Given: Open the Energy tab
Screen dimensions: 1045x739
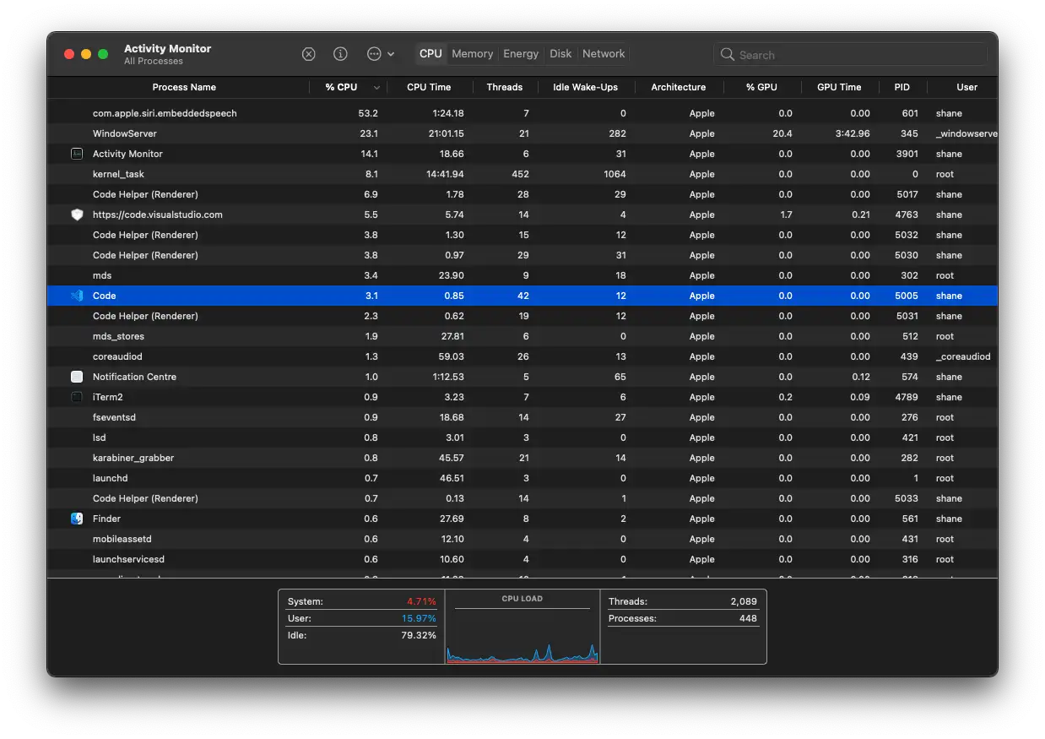Looking at the screenshot, I should [521, 53].
